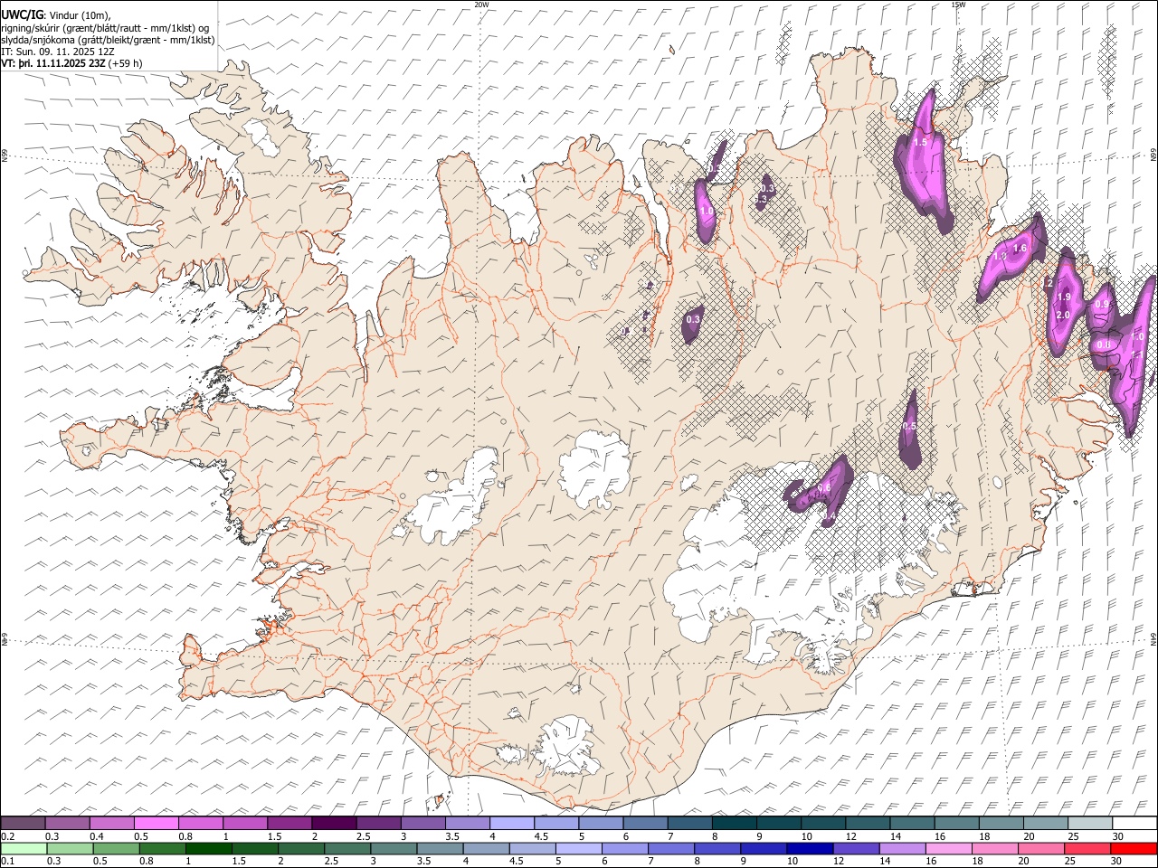Click the pale green 0.1 rain legend swatch
Screen dimensions: 1158x868
pos(24,848)
